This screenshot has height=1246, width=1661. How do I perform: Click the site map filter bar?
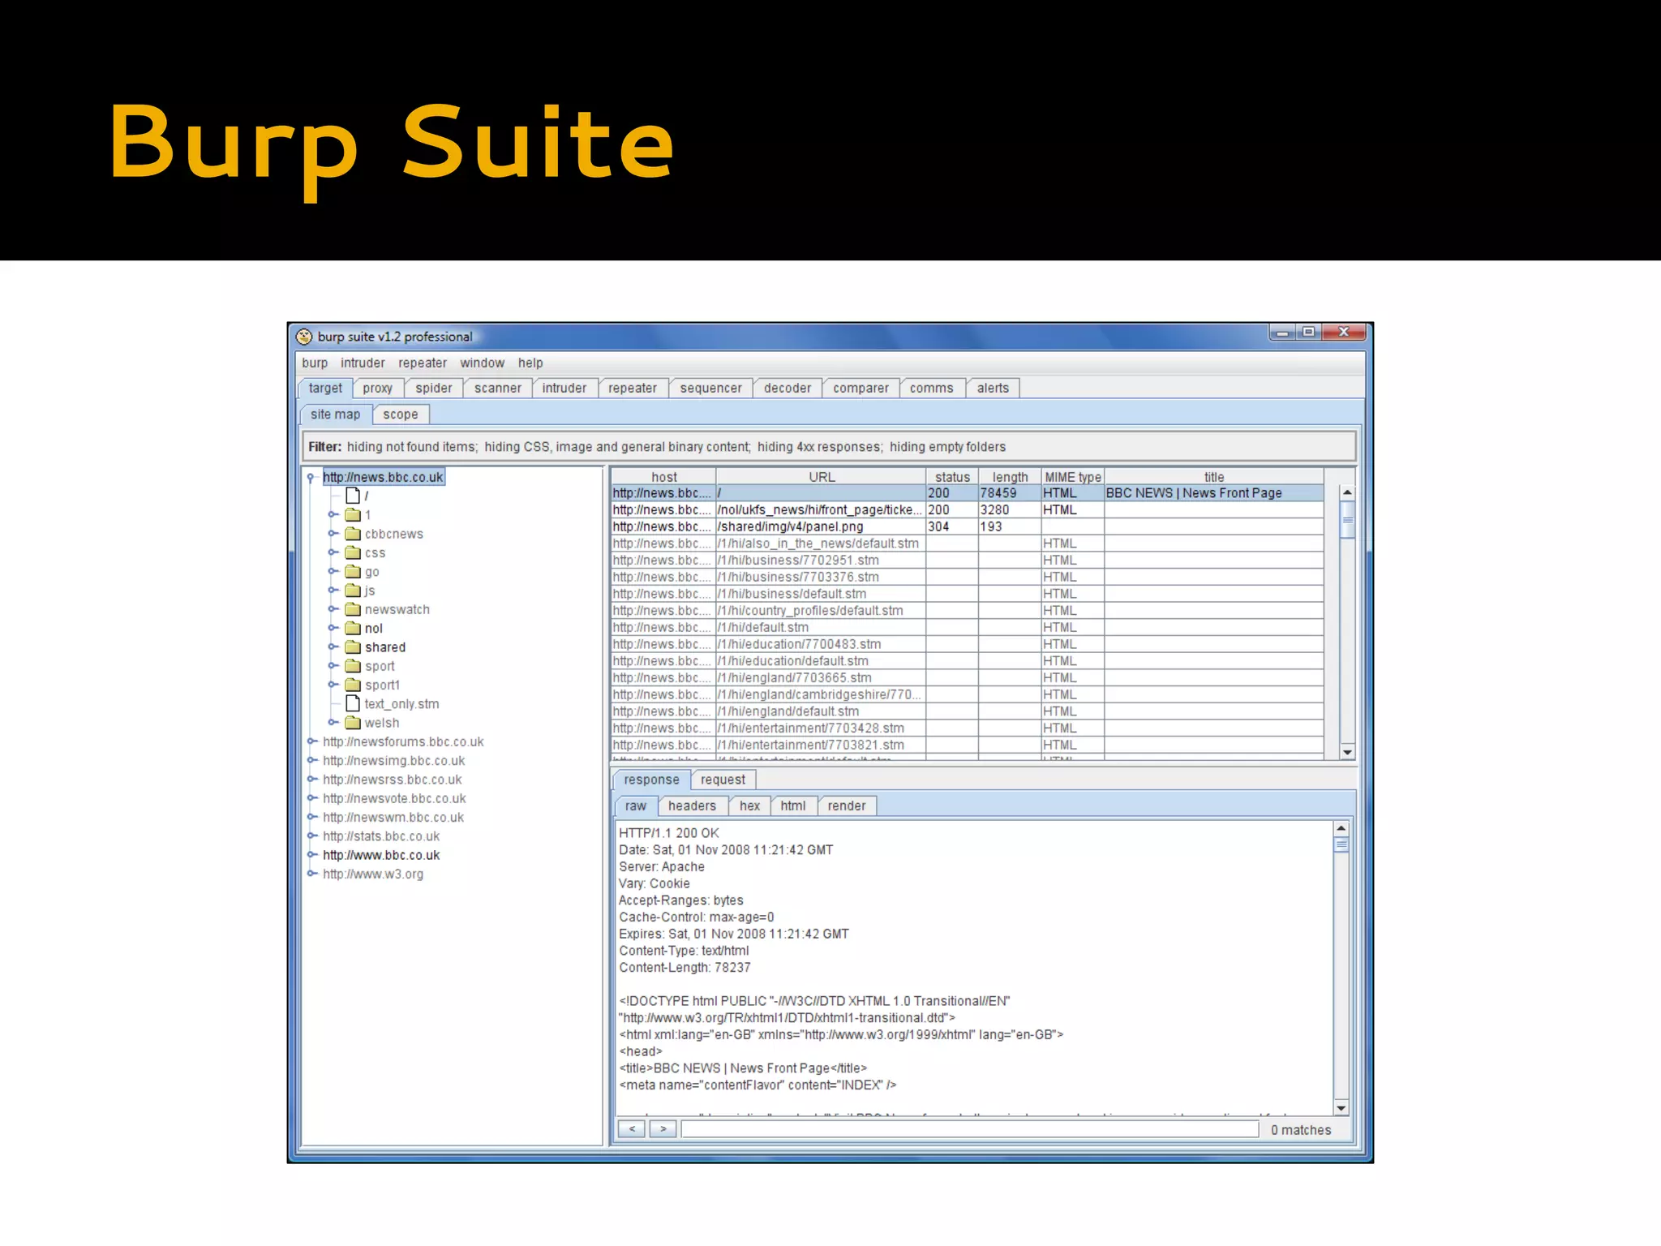[828, 447]
